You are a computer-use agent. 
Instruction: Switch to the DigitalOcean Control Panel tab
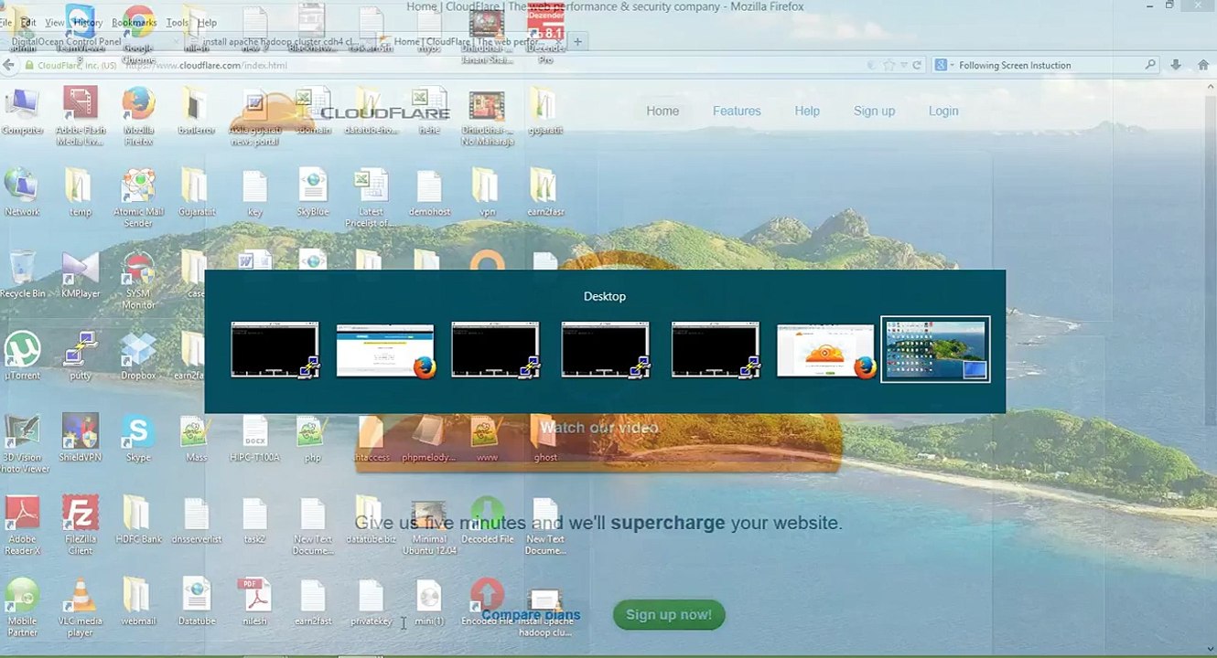point(66,41)
